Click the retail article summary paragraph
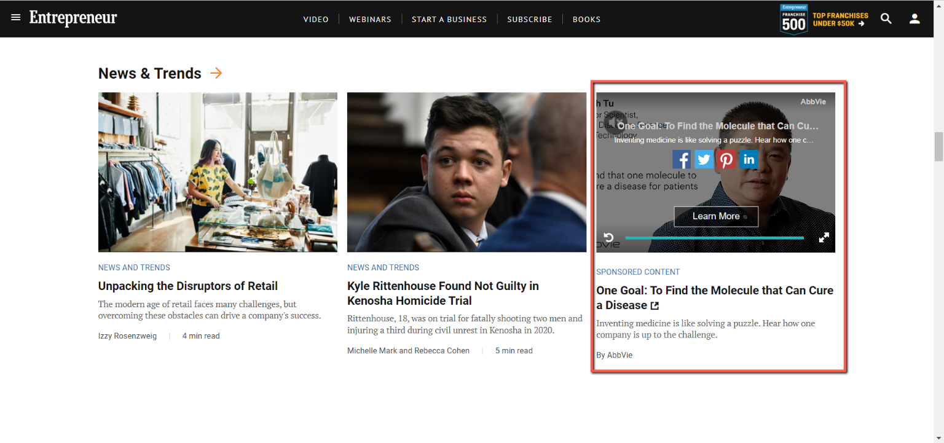This screenshot has height=443, width=944. [x=210, y=310]
